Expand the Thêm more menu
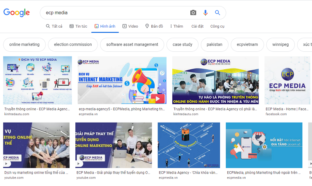Image resolution: width=312 pixels, height=186 pixels. pos(177,26)
